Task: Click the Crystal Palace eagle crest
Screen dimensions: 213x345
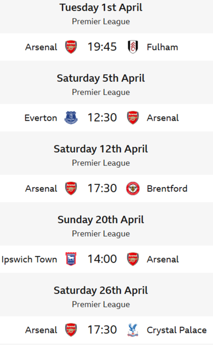Action: point(133,330)
